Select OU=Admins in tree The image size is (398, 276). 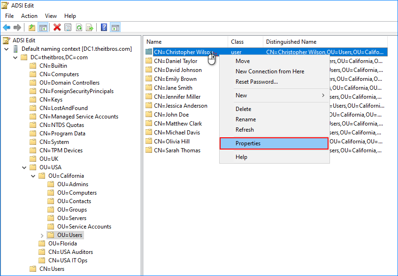73,184
